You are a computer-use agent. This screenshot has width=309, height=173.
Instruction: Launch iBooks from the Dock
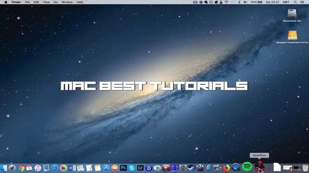point(114,168)
